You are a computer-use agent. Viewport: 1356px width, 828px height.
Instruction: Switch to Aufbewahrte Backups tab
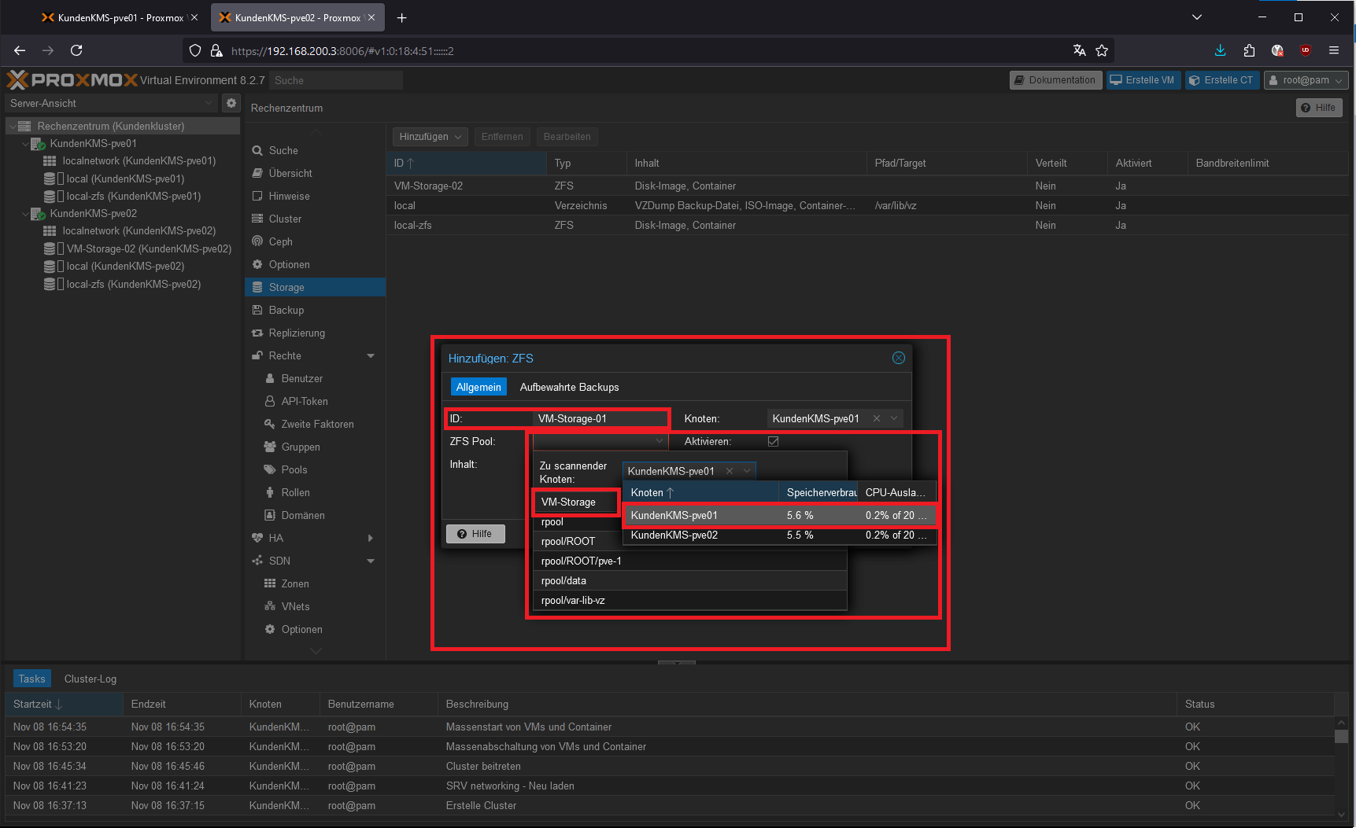pyautogui.click(x=569, y=387)
